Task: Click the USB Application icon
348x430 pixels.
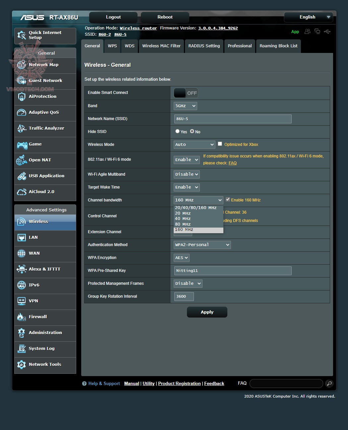Action: [x=22, y=176]
